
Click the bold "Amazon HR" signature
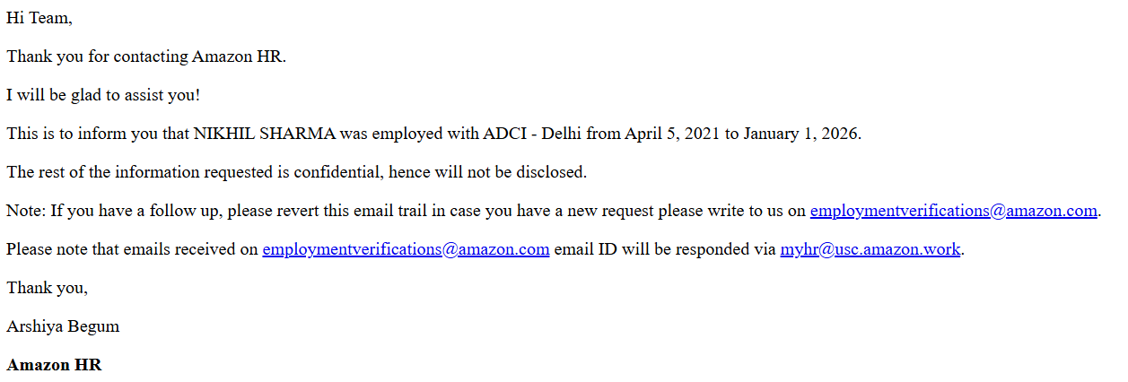(x=54, y=365)
